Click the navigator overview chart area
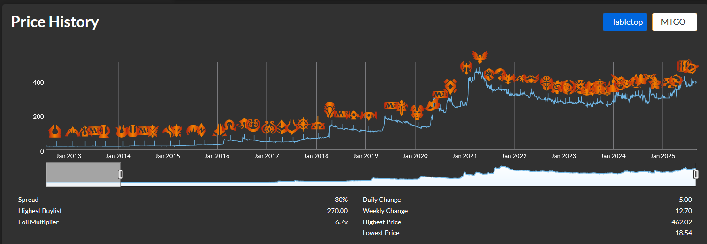 pos(408,174)
